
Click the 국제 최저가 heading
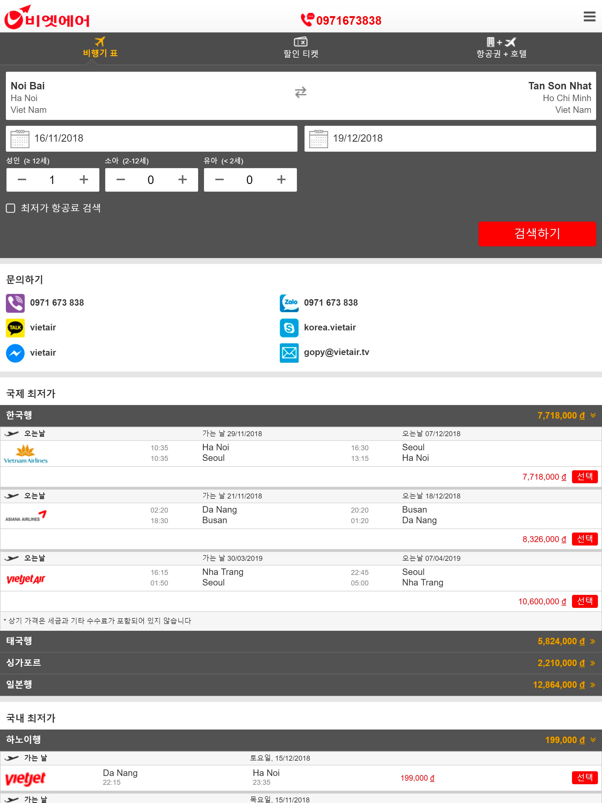pos(31,394)
